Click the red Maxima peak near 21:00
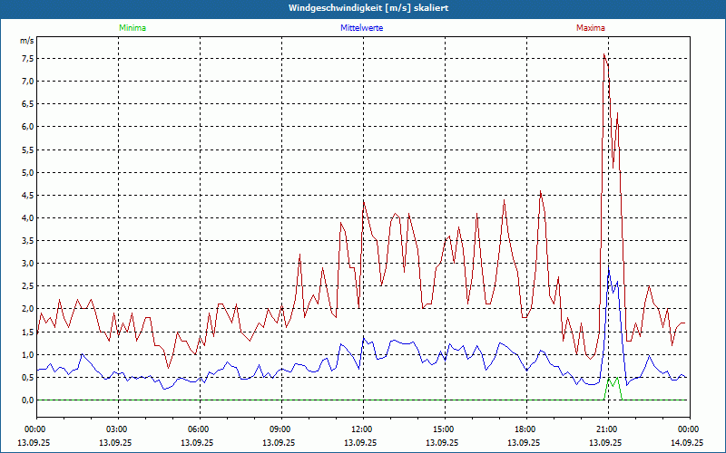Image resolution: width=726 pixels, height=453 pixels. 604,54
